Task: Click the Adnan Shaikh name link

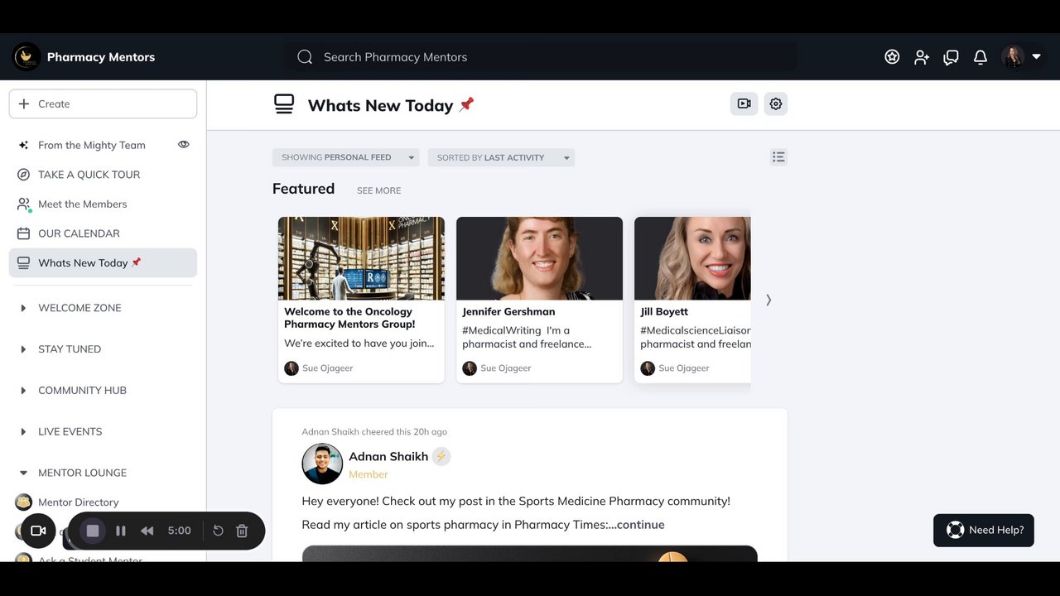Action: [x=388, y=456]
